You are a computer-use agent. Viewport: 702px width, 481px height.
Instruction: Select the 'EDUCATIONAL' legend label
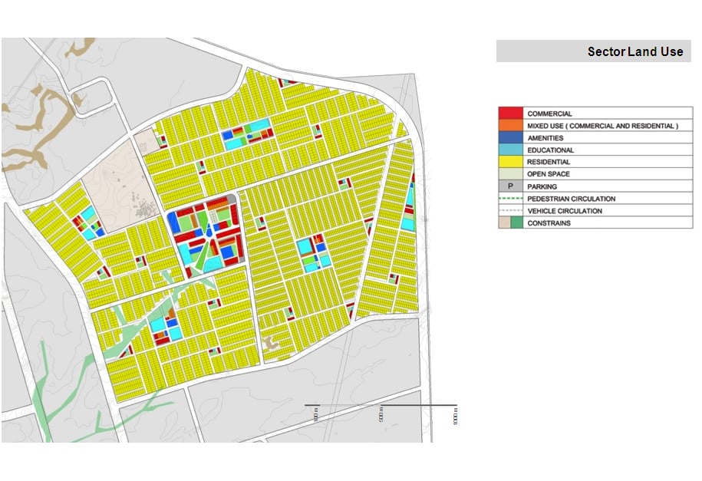[x=550, y=150]
